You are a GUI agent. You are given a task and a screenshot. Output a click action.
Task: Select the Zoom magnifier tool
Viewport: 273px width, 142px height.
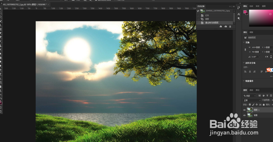pos(1,91)
